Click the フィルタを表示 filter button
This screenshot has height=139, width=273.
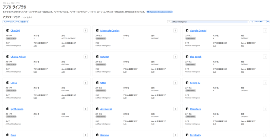point(258,22)
